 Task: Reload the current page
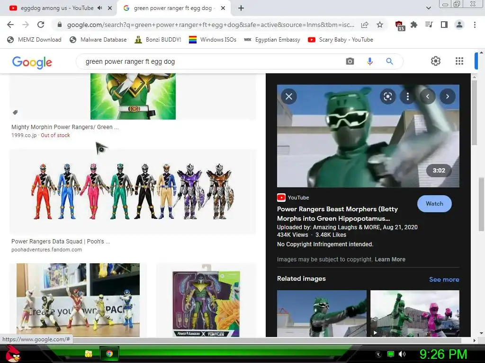(x=41, y=25)
